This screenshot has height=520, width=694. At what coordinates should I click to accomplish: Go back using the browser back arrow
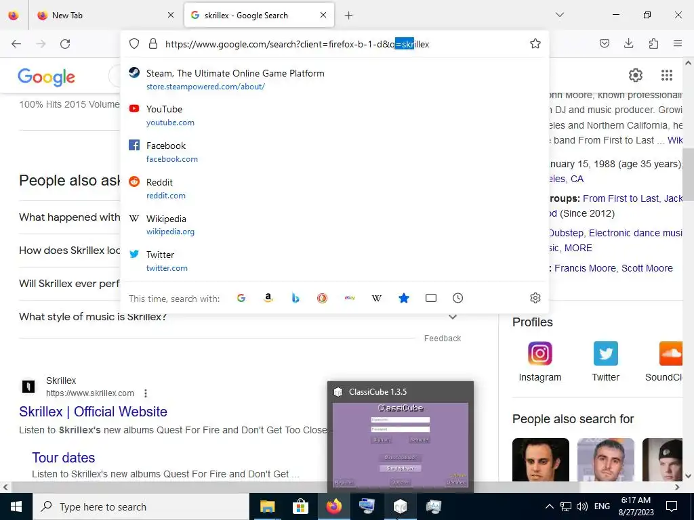coord(16,44)
